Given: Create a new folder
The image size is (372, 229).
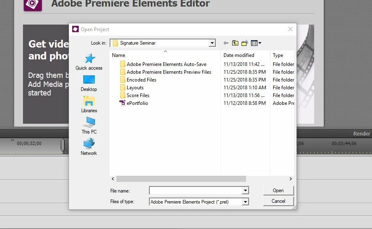Looking at the screenshot, I should click(244, 43).
